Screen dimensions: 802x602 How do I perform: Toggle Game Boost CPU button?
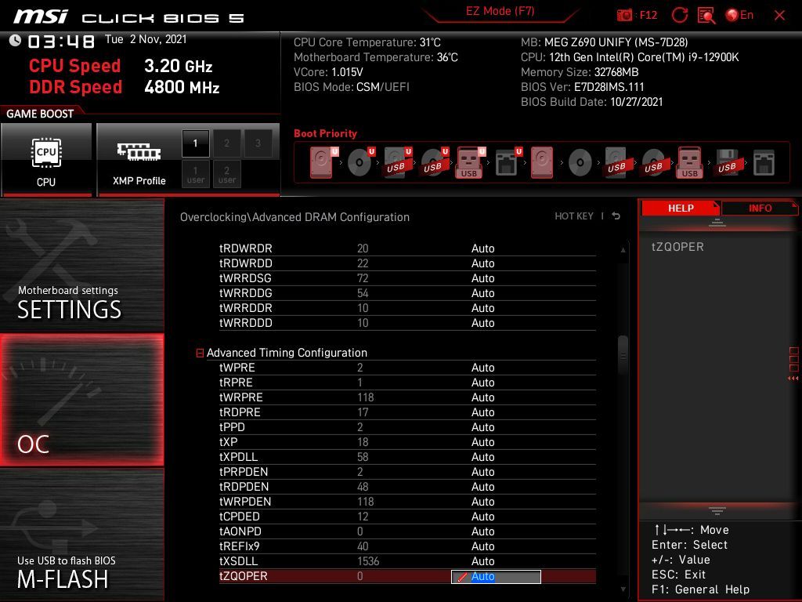[46, 160]
